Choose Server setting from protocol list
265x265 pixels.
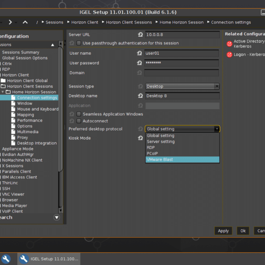[x=183, y=142]
